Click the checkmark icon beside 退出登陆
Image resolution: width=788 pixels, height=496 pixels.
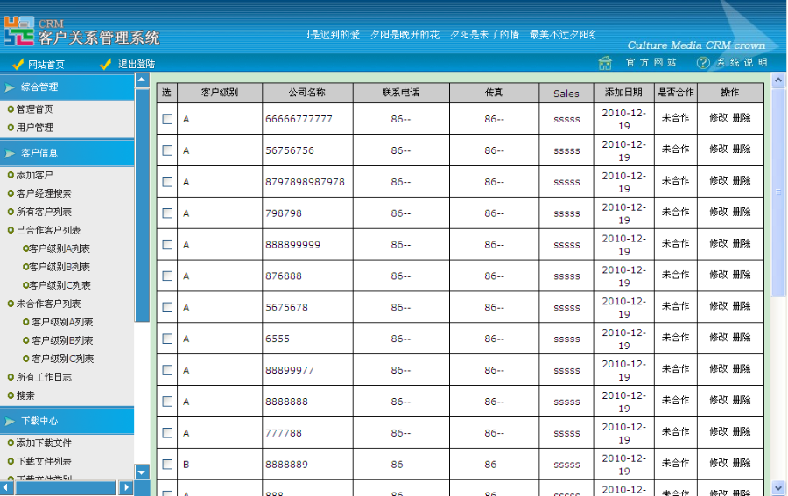click(106, 64)
